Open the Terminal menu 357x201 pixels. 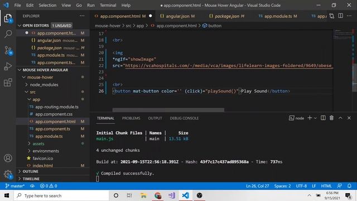pos(108,5)
